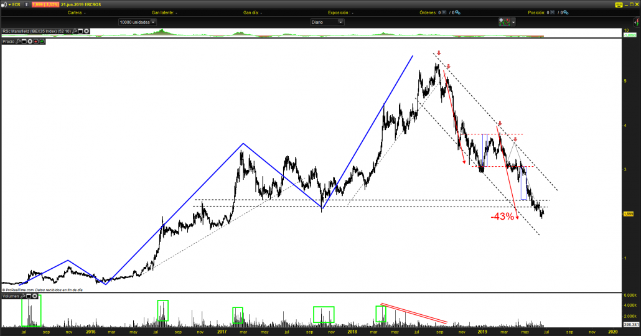Viewport: 641px width, 336px height.
Task: Click the RSc Mansfield value tag on right axis
Action: 630,35
